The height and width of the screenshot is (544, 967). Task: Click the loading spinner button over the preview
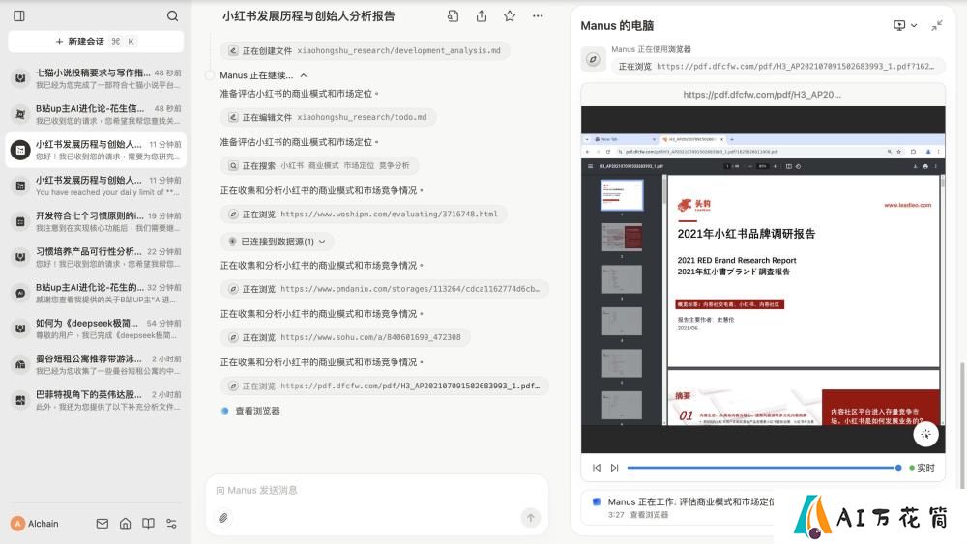click(925, 435)
